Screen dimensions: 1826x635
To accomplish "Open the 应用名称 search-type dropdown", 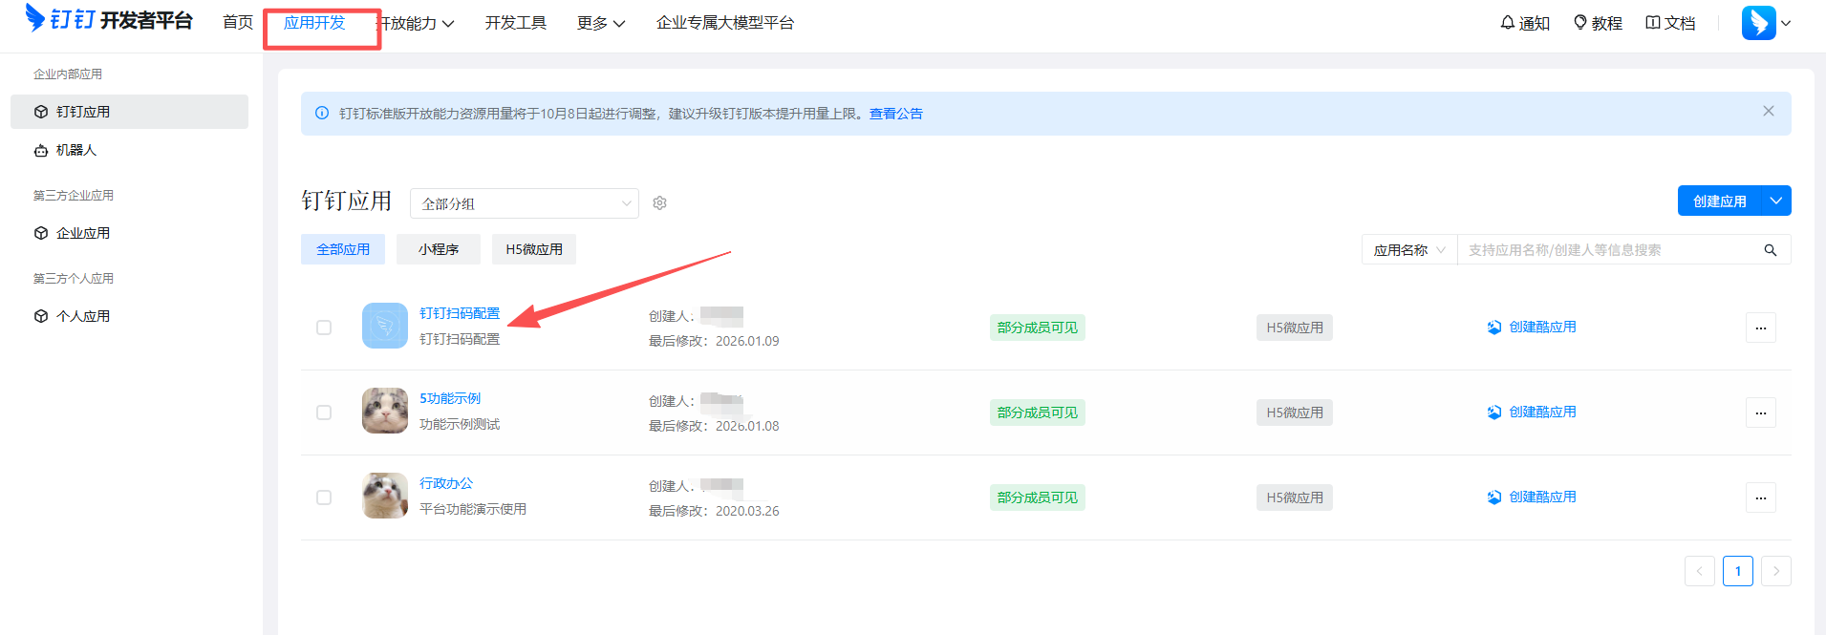I will (x=1409, y=250).
